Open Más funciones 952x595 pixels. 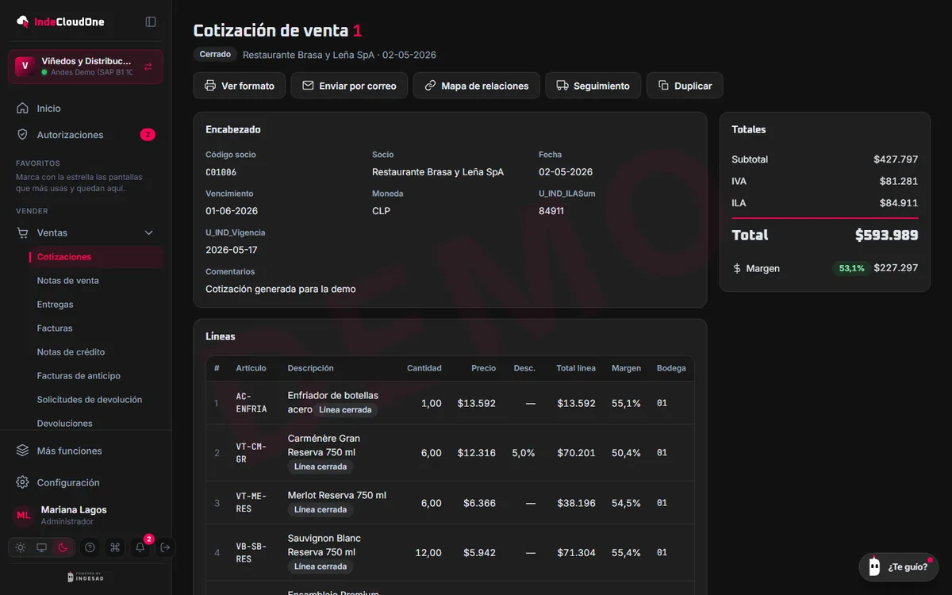pos(86,451)
